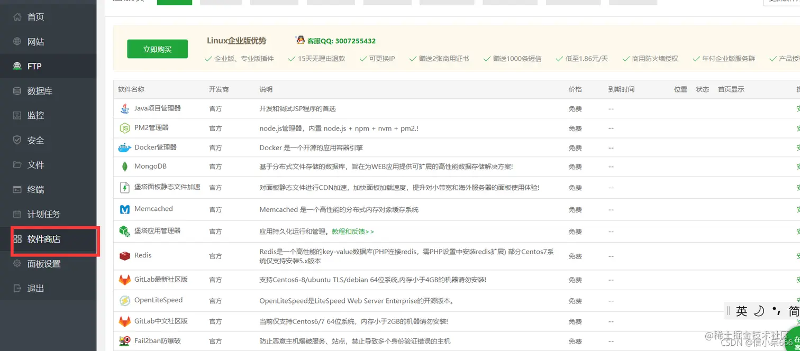Click the 堡塔应用管理器 green box icon

[124, 232]
